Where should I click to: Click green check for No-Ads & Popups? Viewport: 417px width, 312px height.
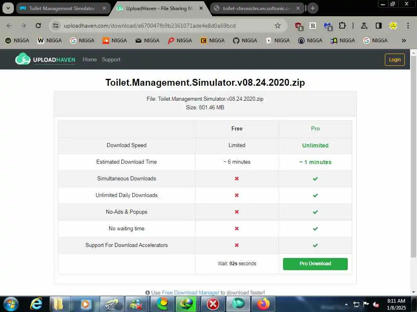[315, 212]
